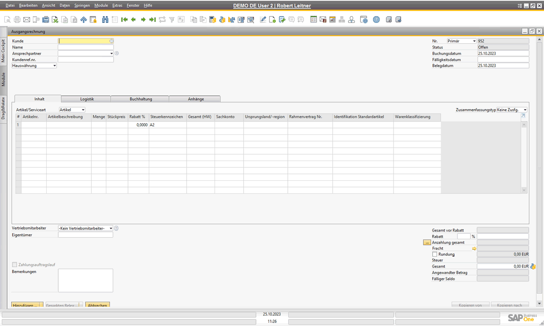Open the Form Settings icon
This screenshot has width=544, height=326.
[x=272, y=20]
